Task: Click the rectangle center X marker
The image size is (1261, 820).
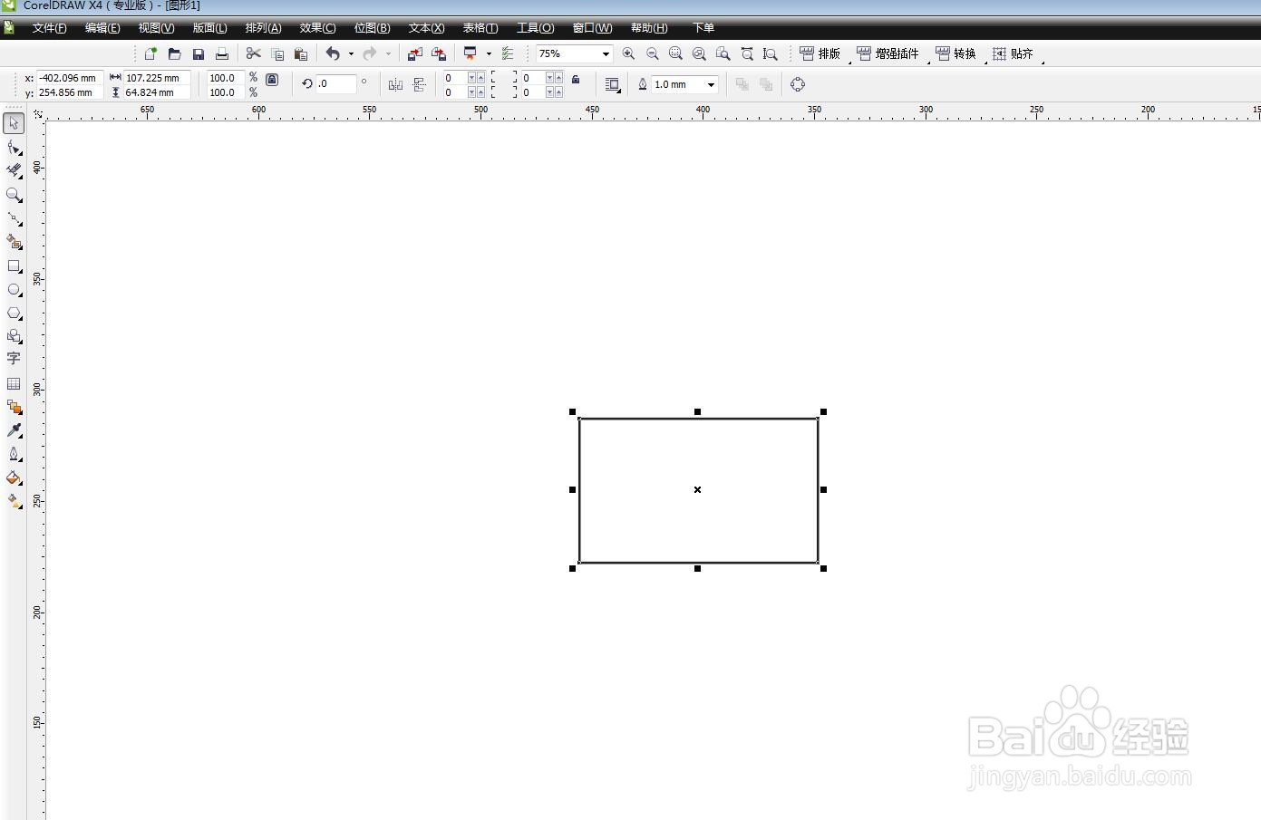Action: (697, 489)
